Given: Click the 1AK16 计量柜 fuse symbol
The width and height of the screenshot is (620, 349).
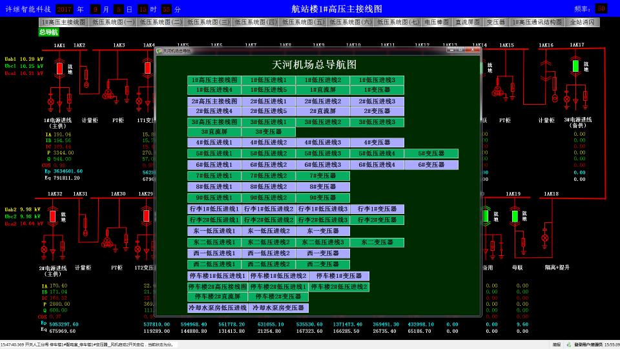Looking at the screenshot, I should pyautogui.click(x=554, y=84).
